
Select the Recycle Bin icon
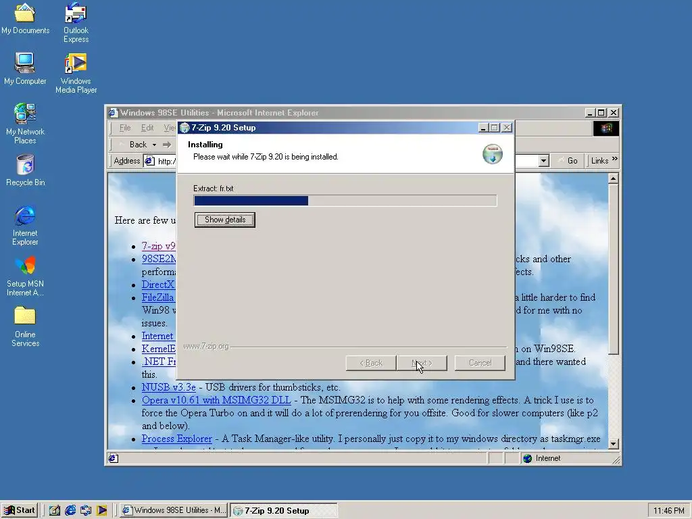pyautogui.click(x=25, y=170)
